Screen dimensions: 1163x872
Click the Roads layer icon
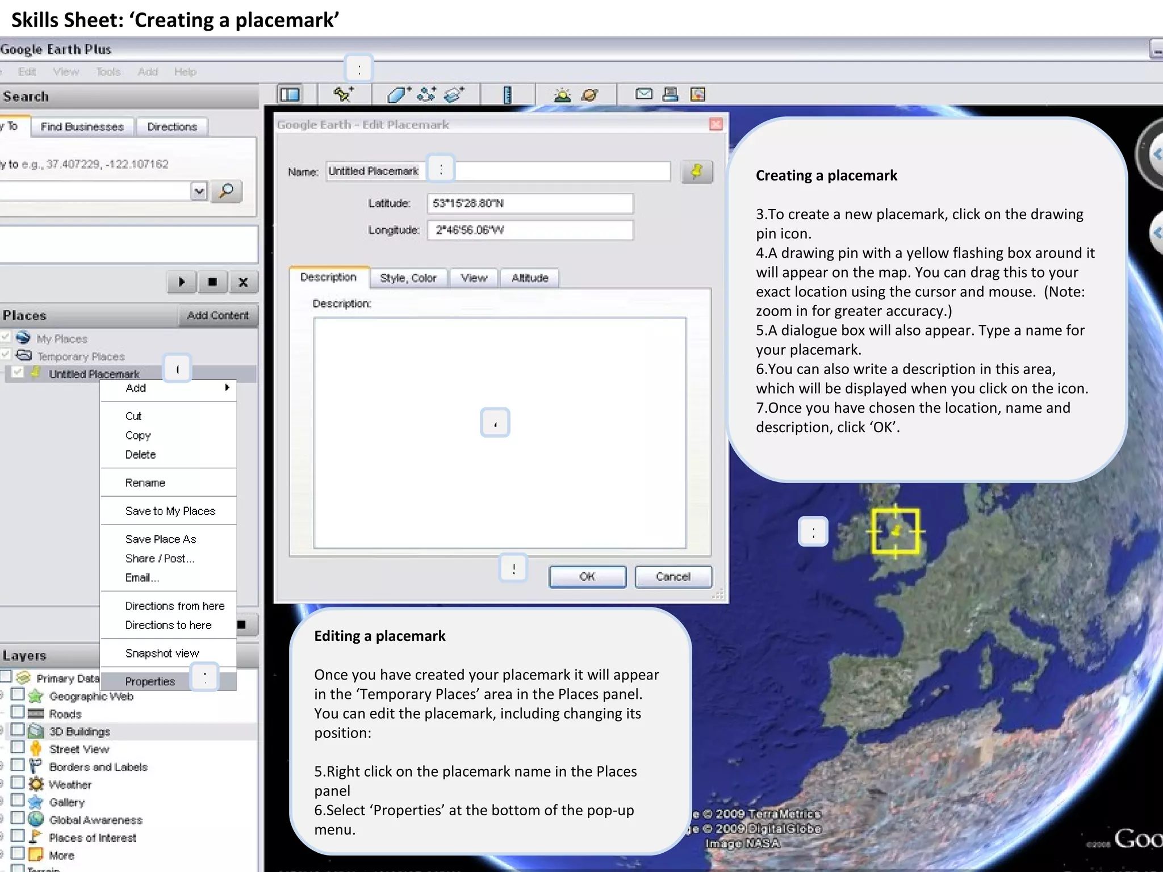click(35, 714)
